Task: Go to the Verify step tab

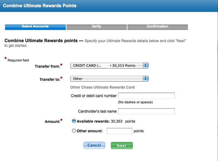Action: (x=97, y=27)
